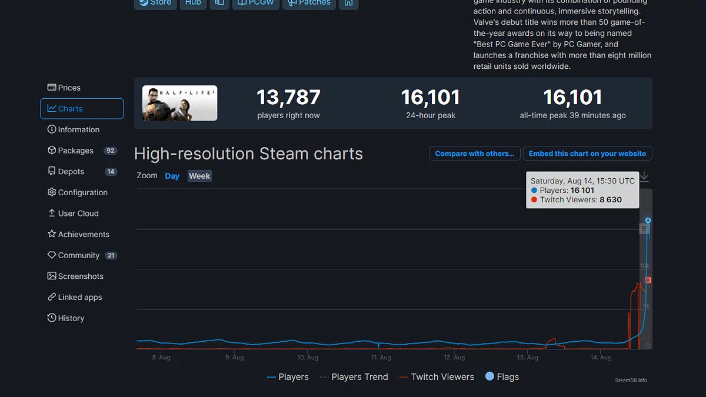Open the Patches button

pyautogui.click(x=309, y=3)
